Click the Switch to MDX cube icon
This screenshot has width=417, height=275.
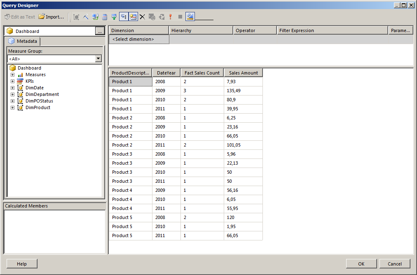tap(76, 17)
